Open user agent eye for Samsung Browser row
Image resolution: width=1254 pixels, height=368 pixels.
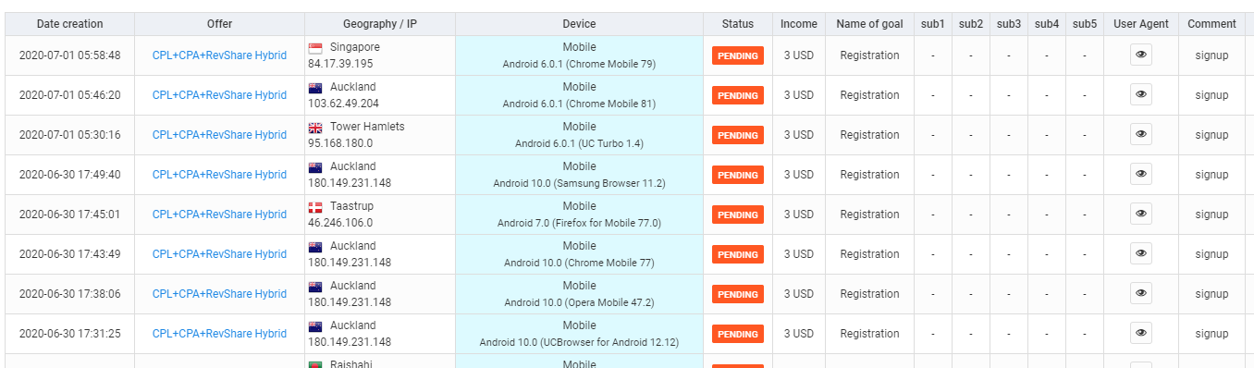tap(1141, 175)
